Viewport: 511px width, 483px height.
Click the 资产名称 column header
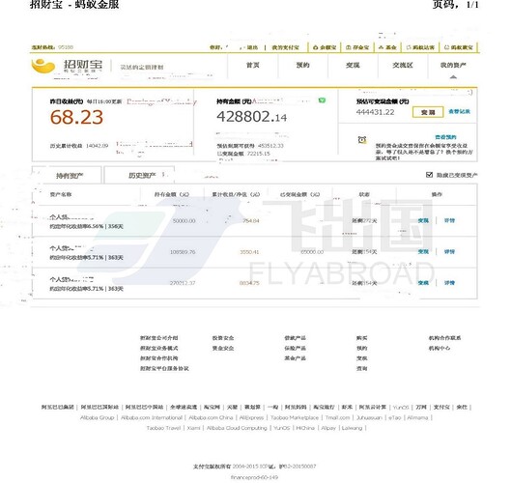pos(61,194)
